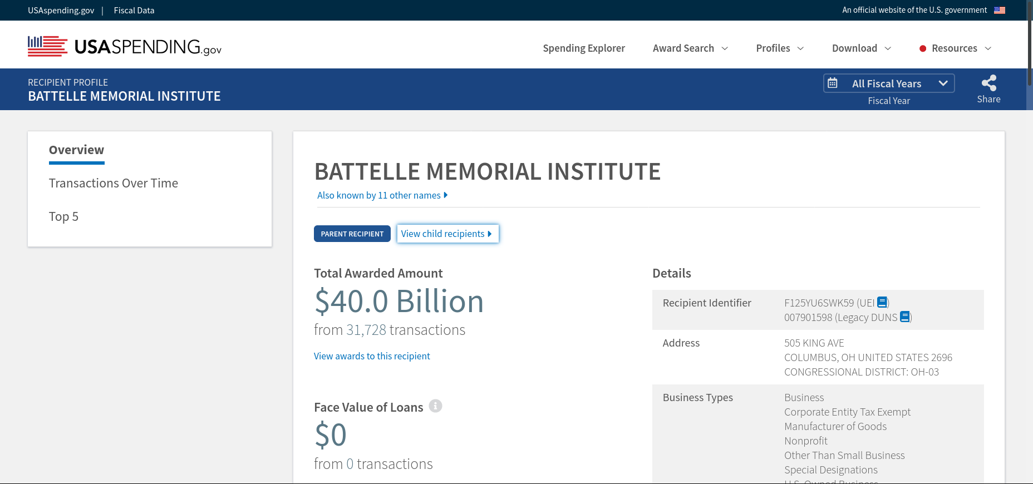The image size is (1033, 484).
Task: Open the Legacy DUNS glossary book icon
Action: 905,317
